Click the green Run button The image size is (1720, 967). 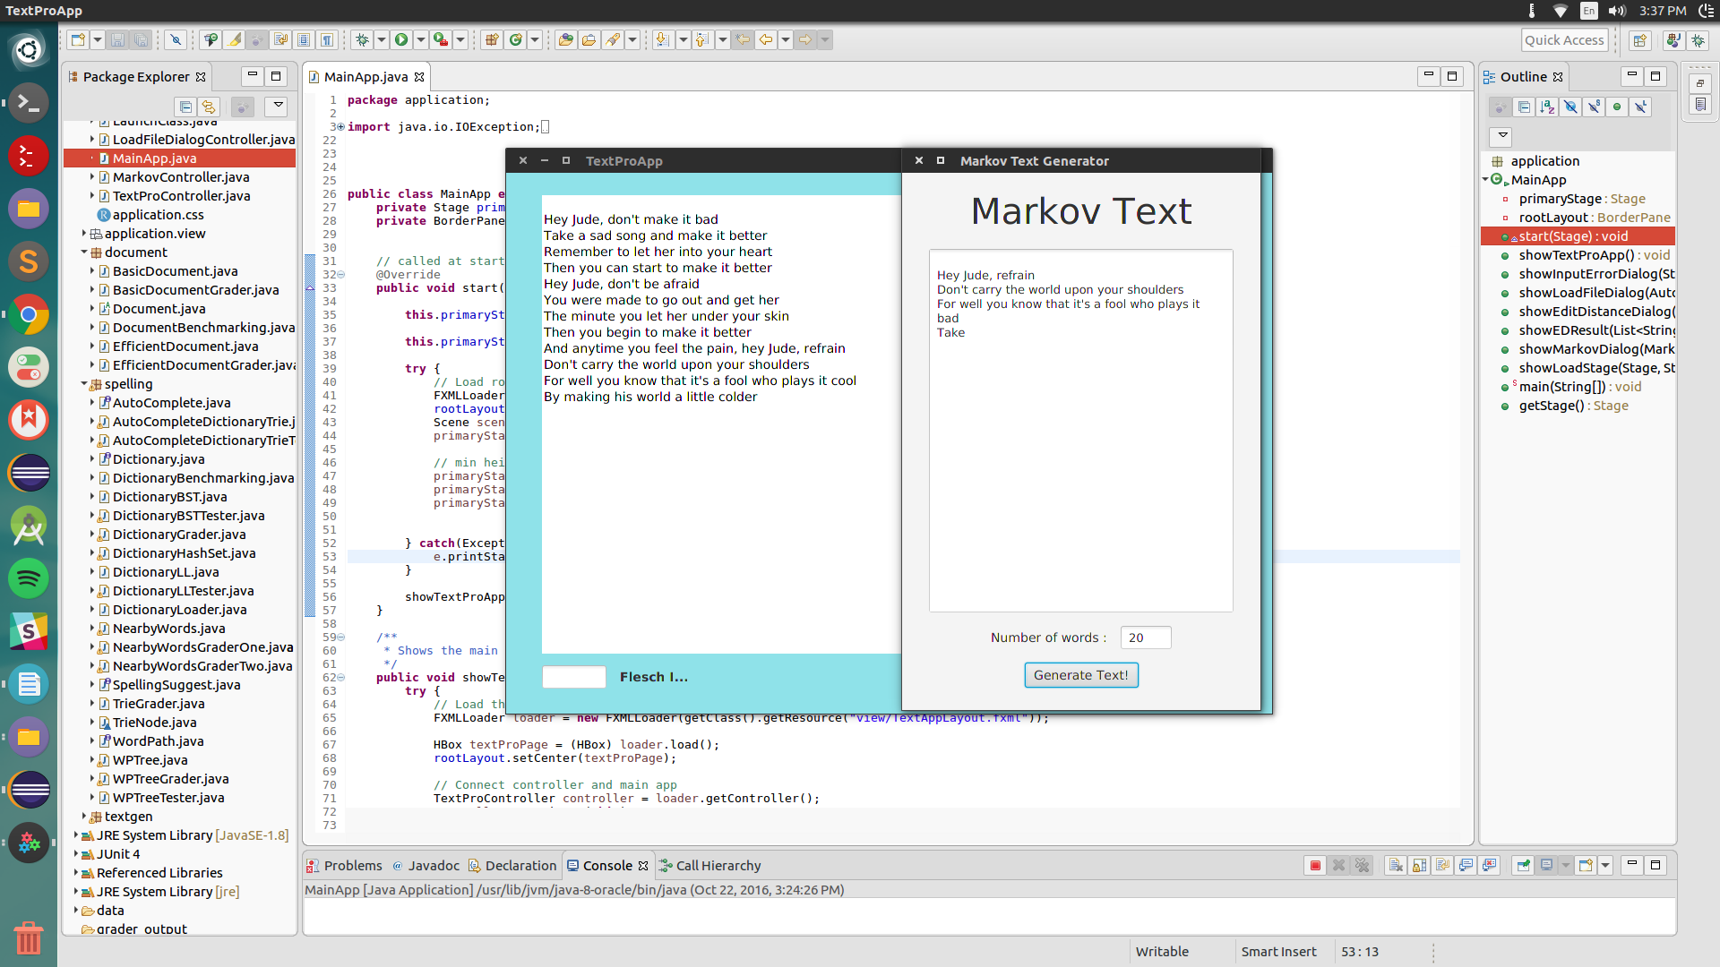point(401,39)
